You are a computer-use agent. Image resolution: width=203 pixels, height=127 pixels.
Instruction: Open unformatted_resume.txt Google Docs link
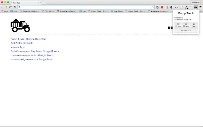[x=32, y=59]
